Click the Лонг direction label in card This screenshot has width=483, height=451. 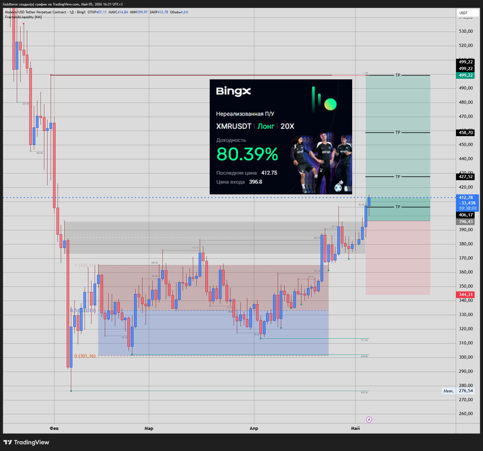pos(266,126)
